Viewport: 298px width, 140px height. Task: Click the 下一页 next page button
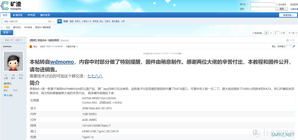click(x=292, y=33)
